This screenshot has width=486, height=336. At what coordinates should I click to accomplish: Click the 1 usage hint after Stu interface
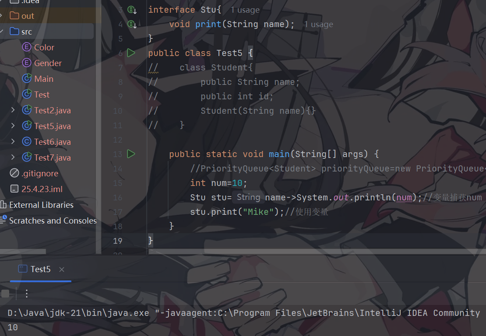245,10
